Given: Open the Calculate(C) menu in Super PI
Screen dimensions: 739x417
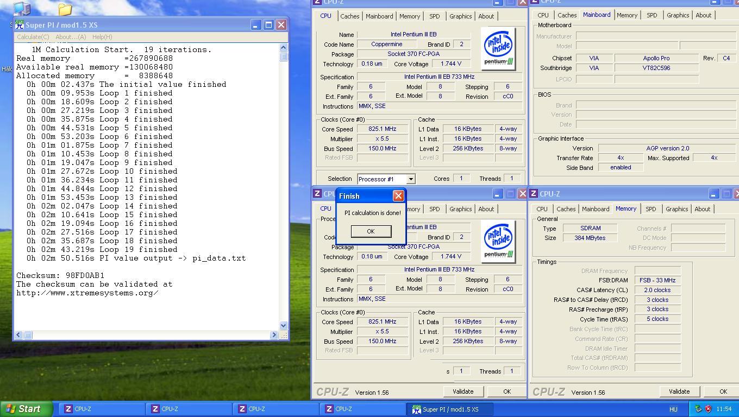Looking at the screenshot, I should point(33,37).
